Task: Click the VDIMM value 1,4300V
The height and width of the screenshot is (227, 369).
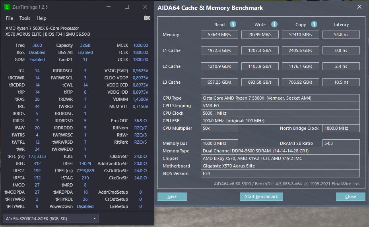Action: (x=140, y=99)
